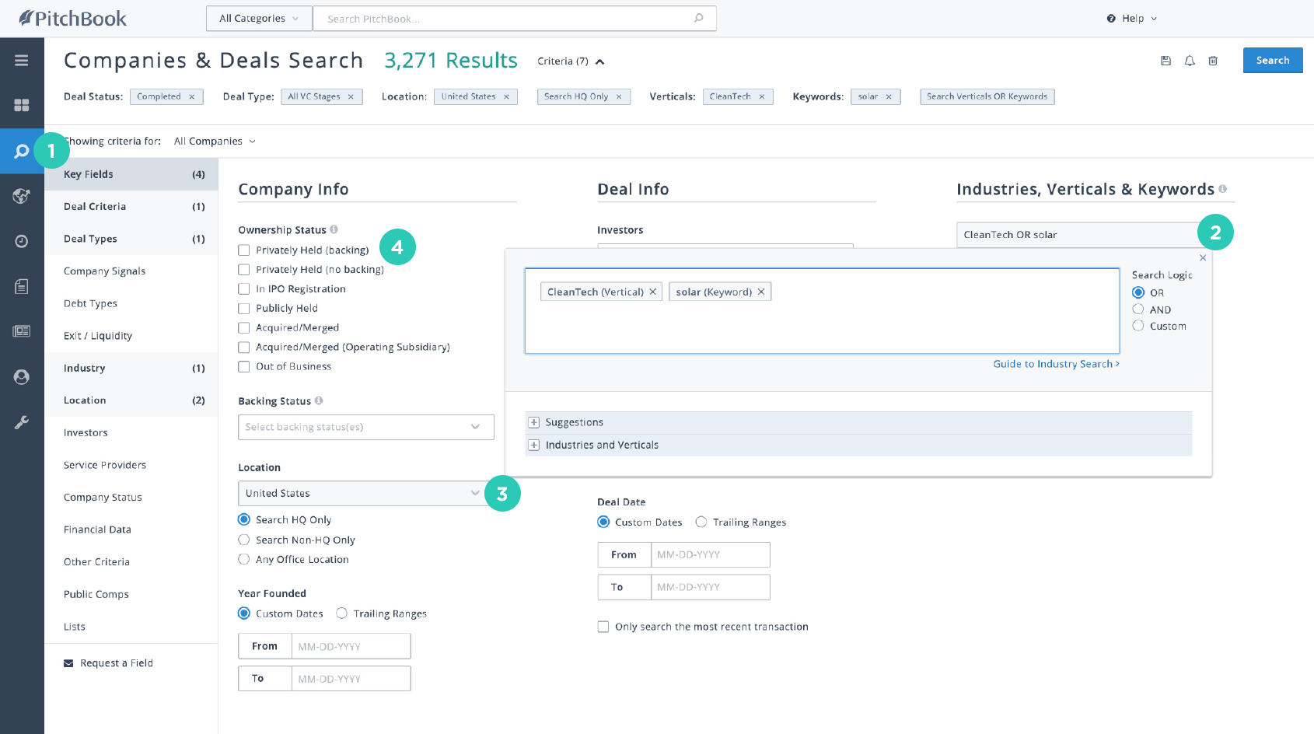1314x734 pixels.
Task: Click the Industries, Verticals & Keywords info icon
Action: pyautogui.click(x=1222, y=189)
